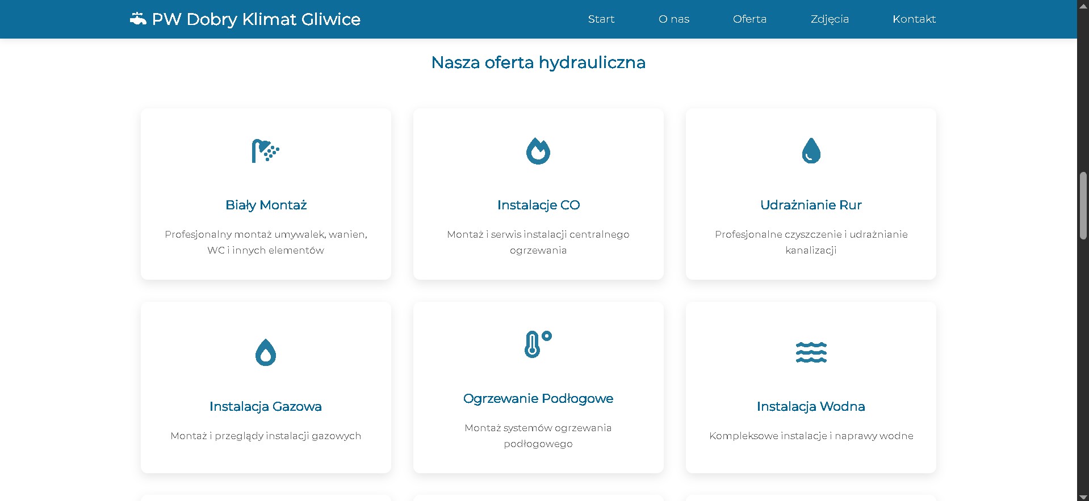Open the Start menu item
The image size is (1089, 501).
click(601, 19)
